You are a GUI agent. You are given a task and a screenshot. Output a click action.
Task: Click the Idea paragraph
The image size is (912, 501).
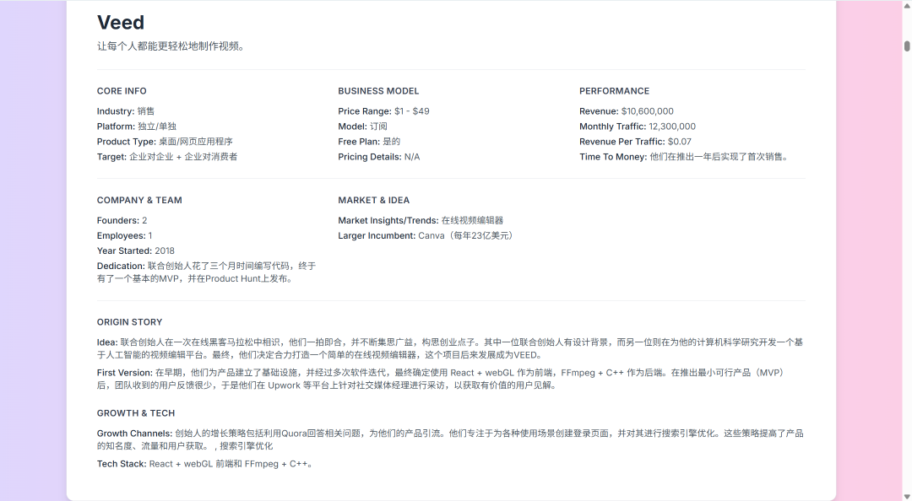pyautogui.click(x=449, y=348)
